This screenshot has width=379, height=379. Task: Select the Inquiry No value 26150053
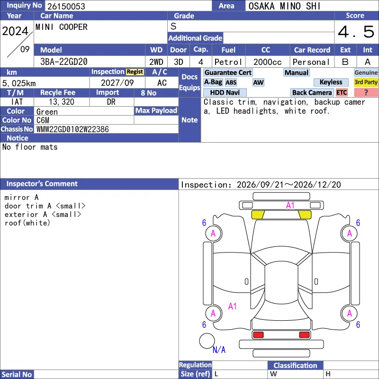click(x=66, y=6)
